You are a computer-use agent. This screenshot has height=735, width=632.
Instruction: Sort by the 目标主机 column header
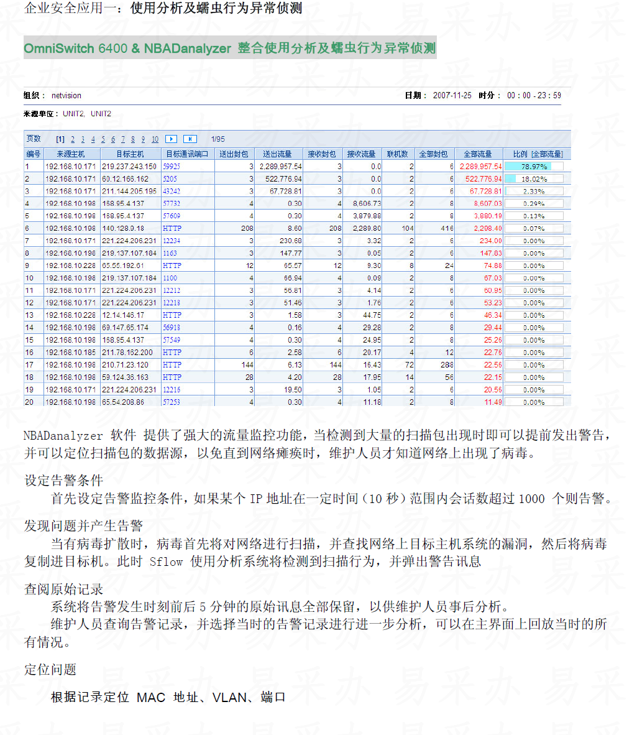pyautogui.click(x=131, y=154)
